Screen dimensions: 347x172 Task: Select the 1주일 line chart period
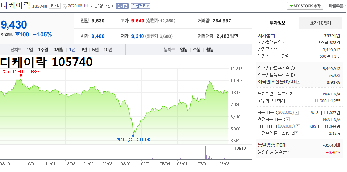pos(43,50)
